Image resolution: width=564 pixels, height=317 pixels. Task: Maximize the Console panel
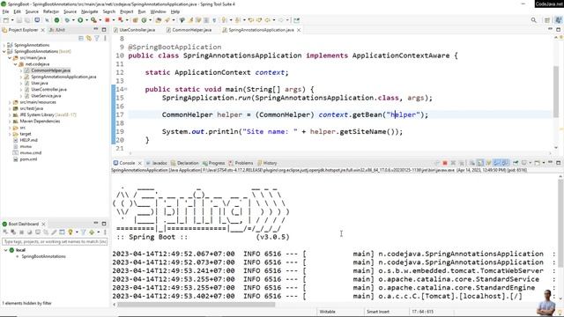pyautogui.click(x=559, y=163)
